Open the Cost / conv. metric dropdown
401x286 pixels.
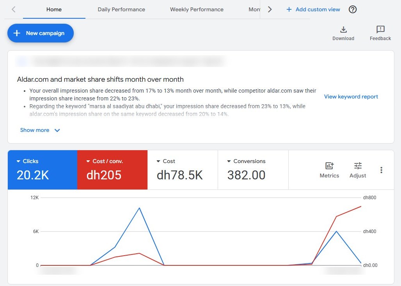coord(105,161)
